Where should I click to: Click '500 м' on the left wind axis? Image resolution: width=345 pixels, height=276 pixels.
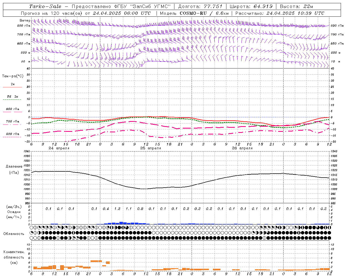(x=25, y=53)
